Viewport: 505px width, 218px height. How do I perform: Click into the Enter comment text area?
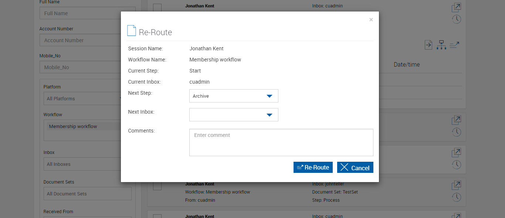point(281,142)
